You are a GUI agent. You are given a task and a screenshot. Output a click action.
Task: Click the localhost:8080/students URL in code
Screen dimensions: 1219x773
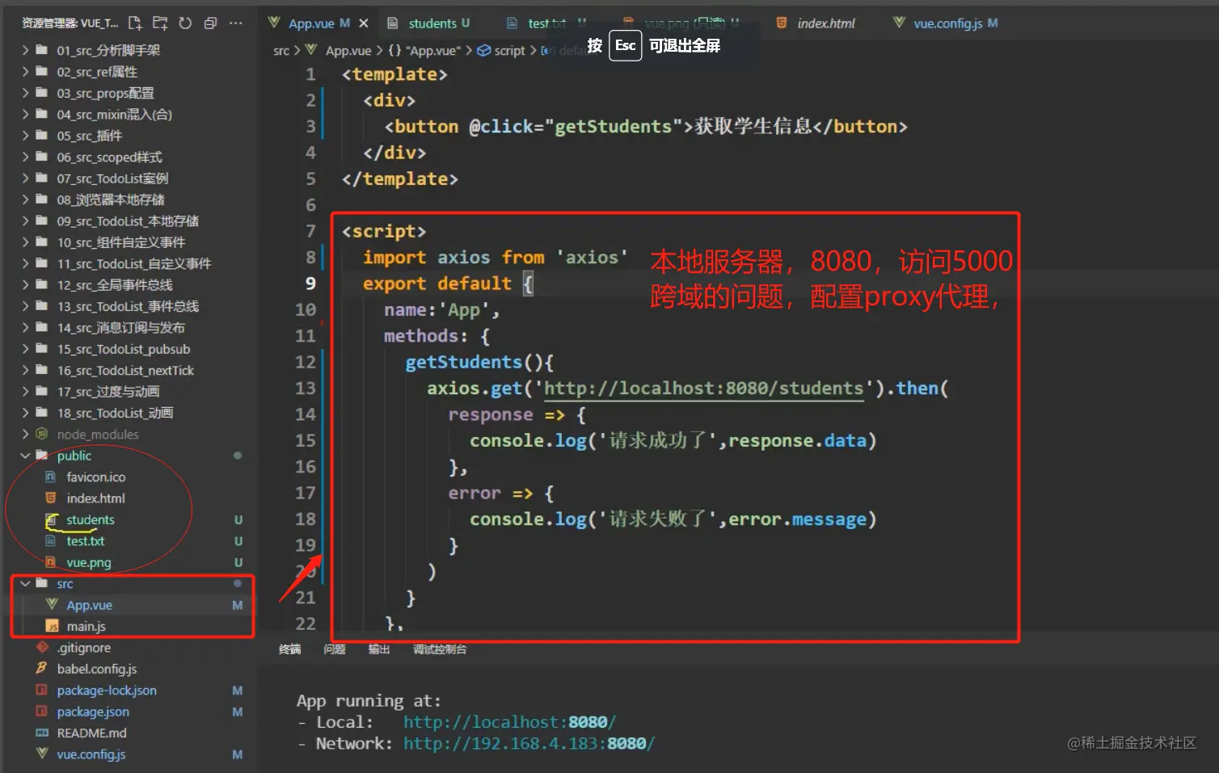pyautogui.click(x=703, y=389)
